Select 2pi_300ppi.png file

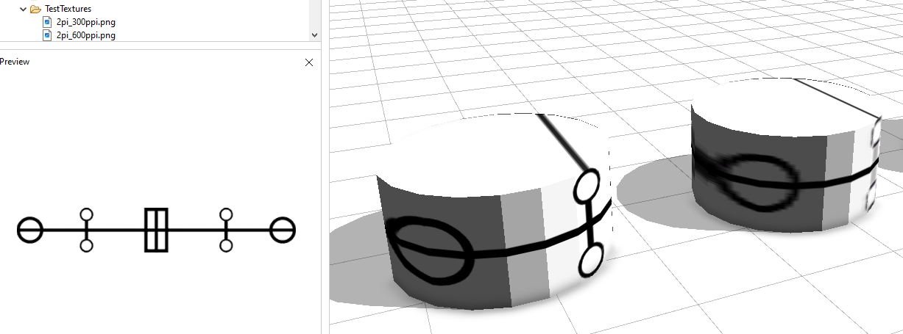(x=85, y=22)
